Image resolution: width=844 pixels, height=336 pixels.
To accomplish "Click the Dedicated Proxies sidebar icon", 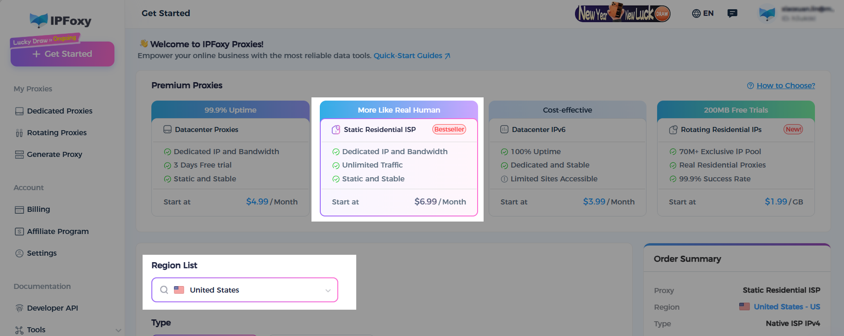I will [19, 111].
